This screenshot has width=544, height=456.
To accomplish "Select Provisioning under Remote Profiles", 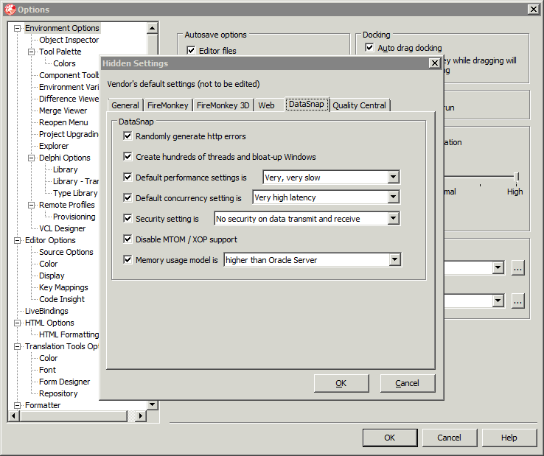I will 74,217.
